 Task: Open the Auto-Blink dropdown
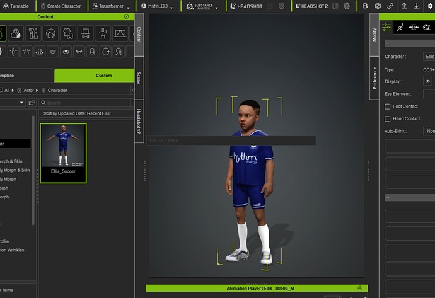(429, 131)
